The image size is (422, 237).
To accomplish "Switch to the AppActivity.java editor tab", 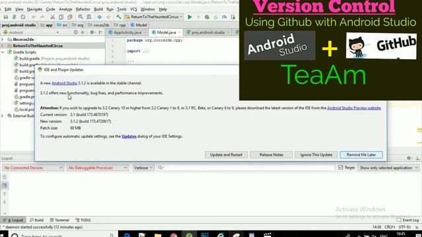I will click(127, 32).
